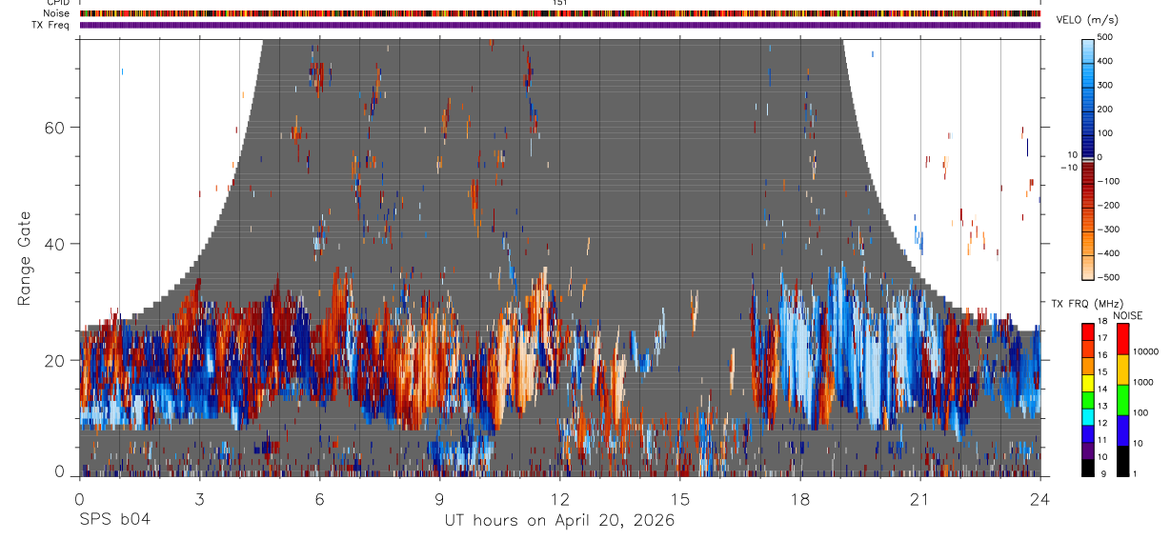Click hour tick label '12' on time axis
1170x540 pixels.
pyautogui.click(x=559, y=497)
